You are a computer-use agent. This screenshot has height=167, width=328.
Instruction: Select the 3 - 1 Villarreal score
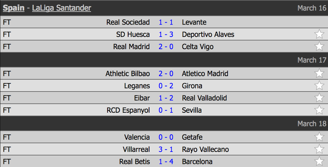click(166, 149)
